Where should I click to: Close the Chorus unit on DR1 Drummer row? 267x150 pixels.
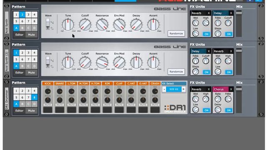click(x=231, y=89)
